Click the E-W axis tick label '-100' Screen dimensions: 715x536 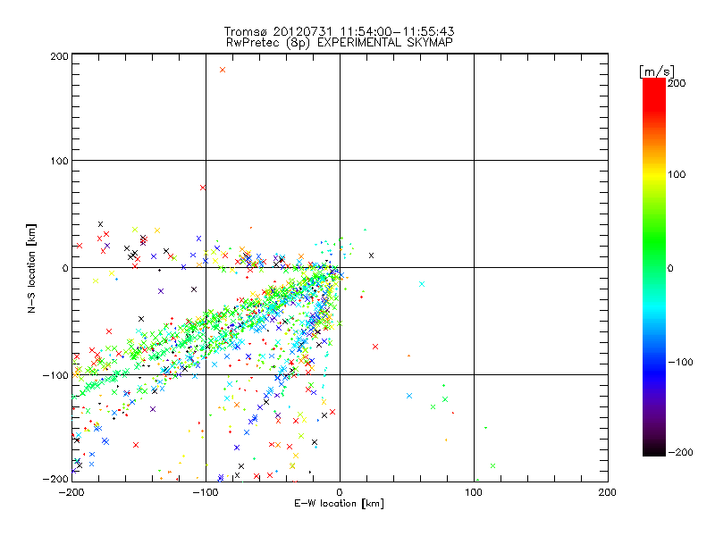(x=206, y=492)
